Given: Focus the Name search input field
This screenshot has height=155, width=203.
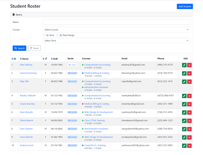Looking at the screenshot, I should click(x=116, y=22).
